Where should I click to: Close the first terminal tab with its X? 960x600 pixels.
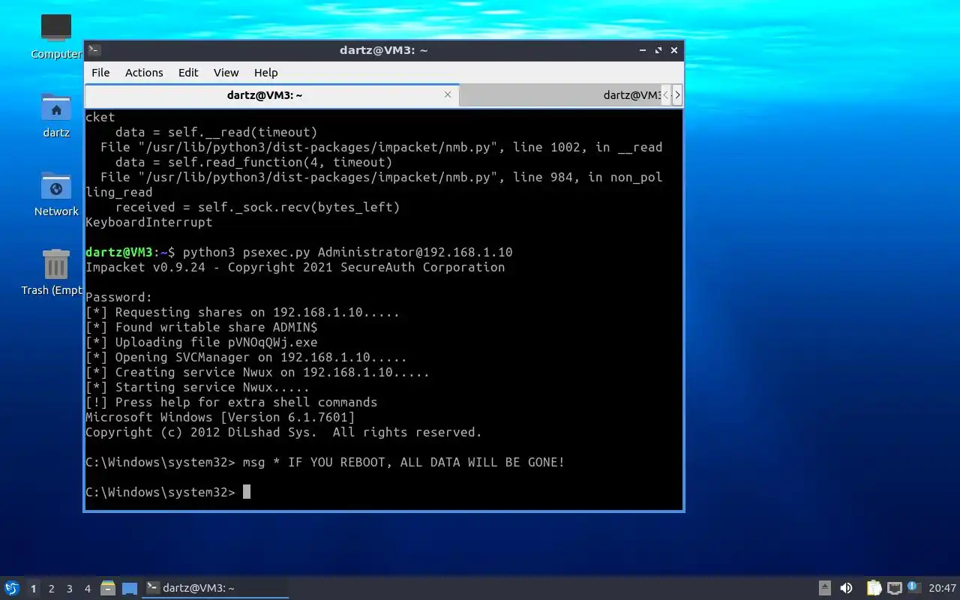point(448,94)
